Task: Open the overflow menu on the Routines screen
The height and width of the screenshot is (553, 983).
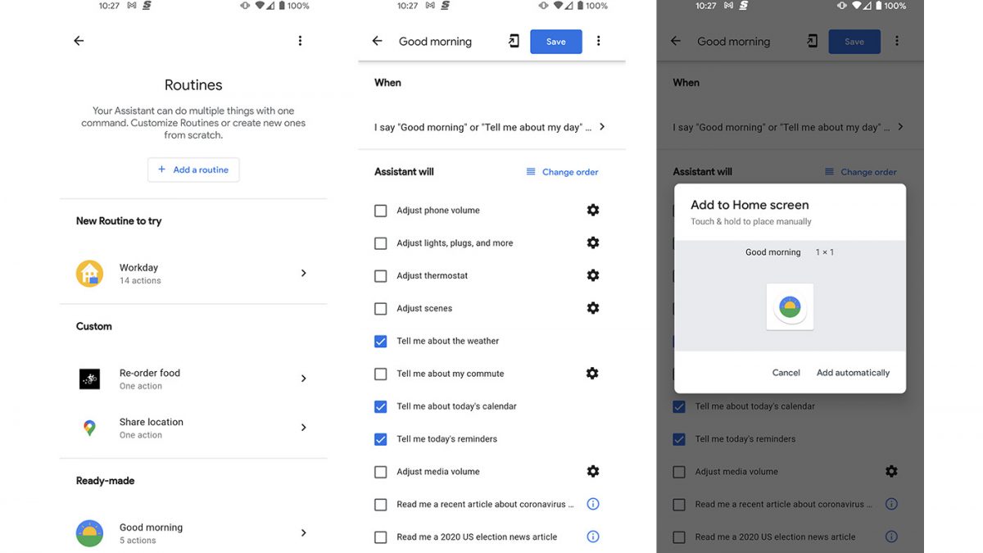Action: point(300,41)
